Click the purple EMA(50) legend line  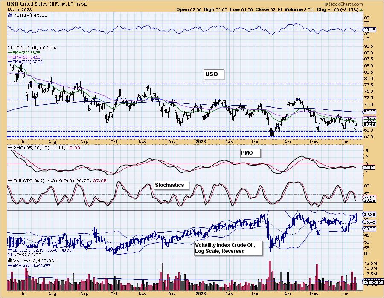click(x=10, y=57)
